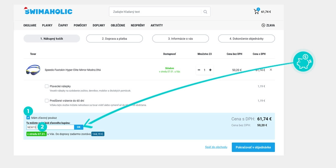This screenshot has height=168, width=336.
Task: Open Speedo Fastskin Hyper Elite Mirror product link
Action: click(x=73, y=70)
